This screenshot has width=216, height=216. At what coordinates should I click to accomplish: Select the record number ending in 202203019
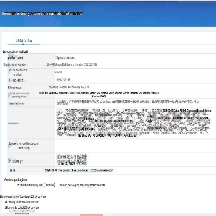point(72,65)
